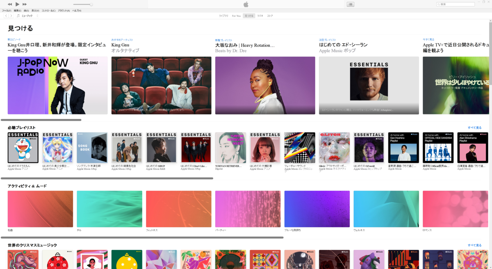
Task: Open the はじめての SIRUP playlist cover
Action: click(x=162, y=148)
